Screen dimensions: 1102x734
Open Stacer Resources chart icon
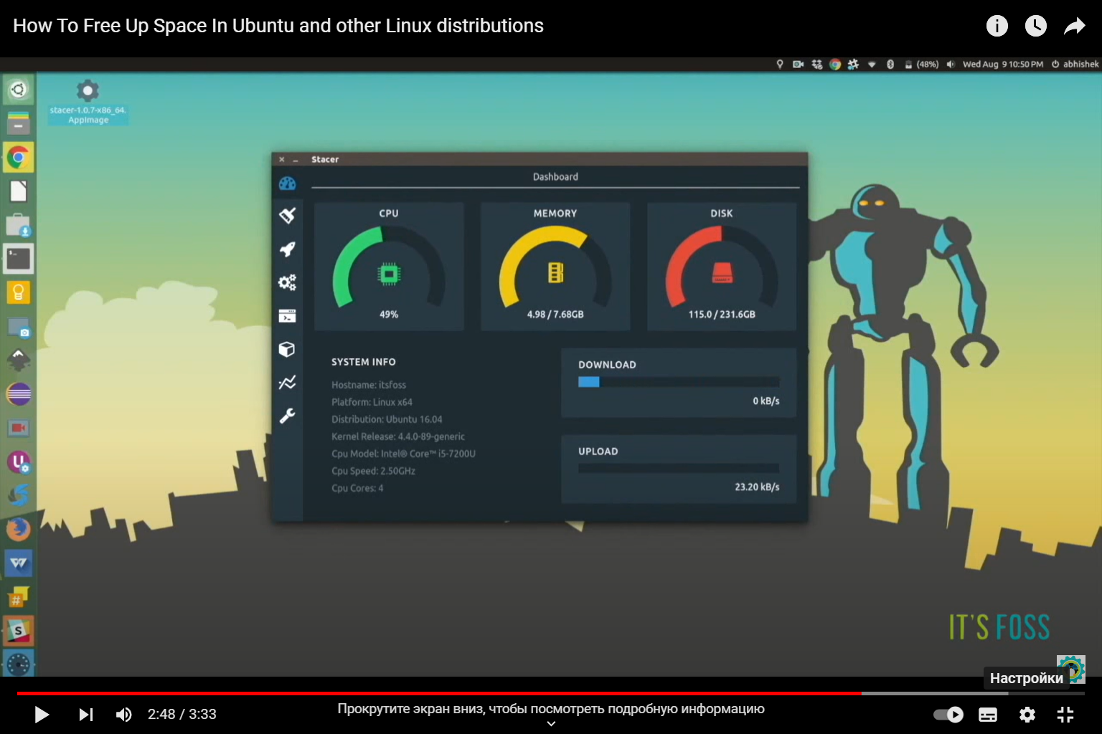coord(288,383)
